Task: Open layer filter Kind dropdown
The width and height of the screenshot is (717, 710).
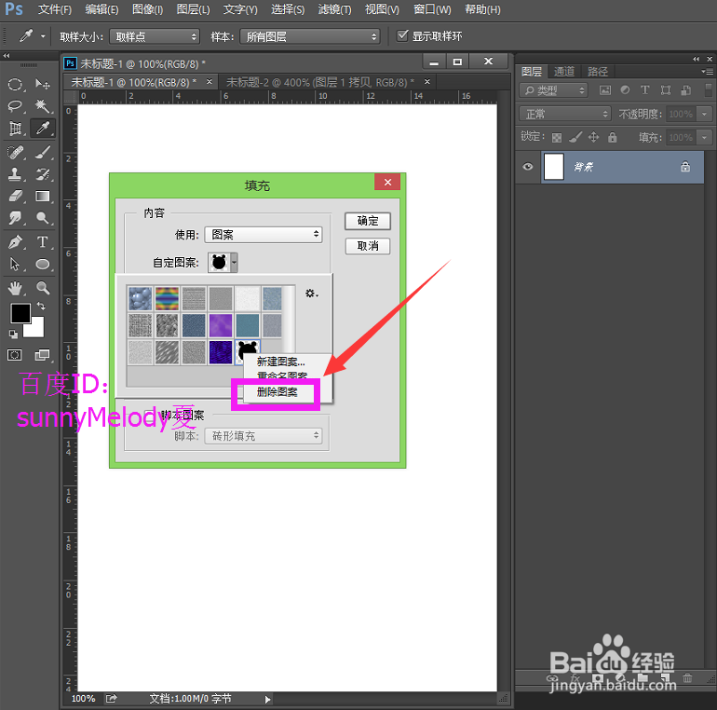Action: [x=553, y=90]
